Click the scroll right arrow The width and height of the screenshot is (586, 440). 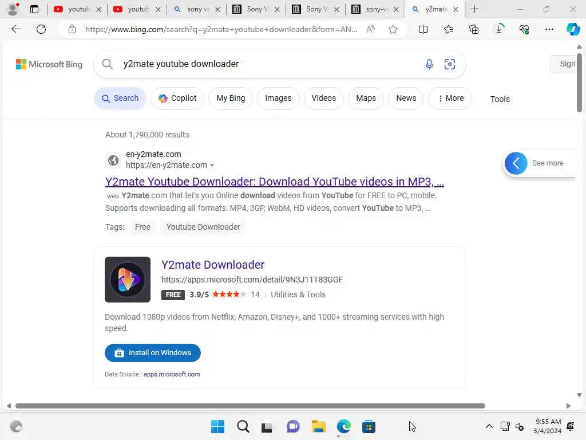[x=568, y=406]
